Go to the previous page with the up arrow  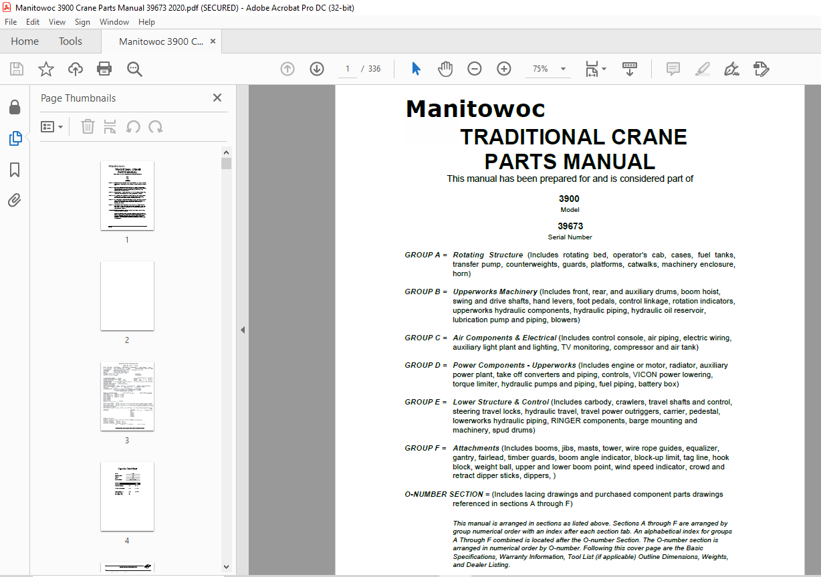pyautogui.click(x=287, y=69)
